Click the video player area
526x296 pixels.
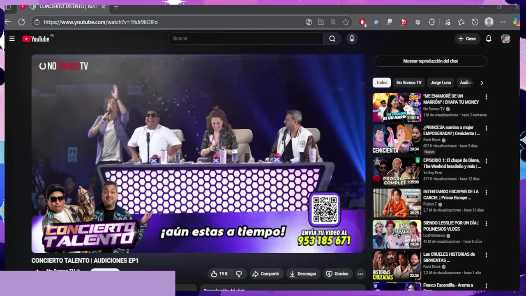(198, 154)
